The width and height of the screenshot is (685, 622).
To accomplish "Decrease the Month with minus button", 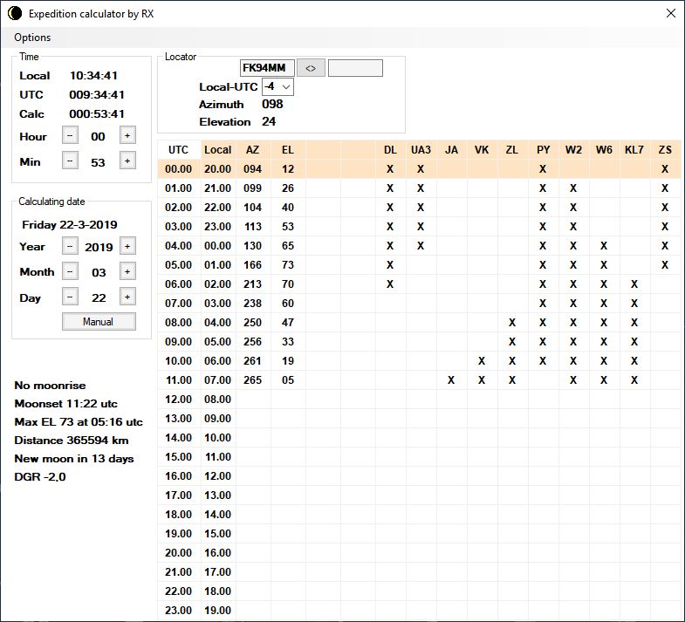I will tap(70, 271).
